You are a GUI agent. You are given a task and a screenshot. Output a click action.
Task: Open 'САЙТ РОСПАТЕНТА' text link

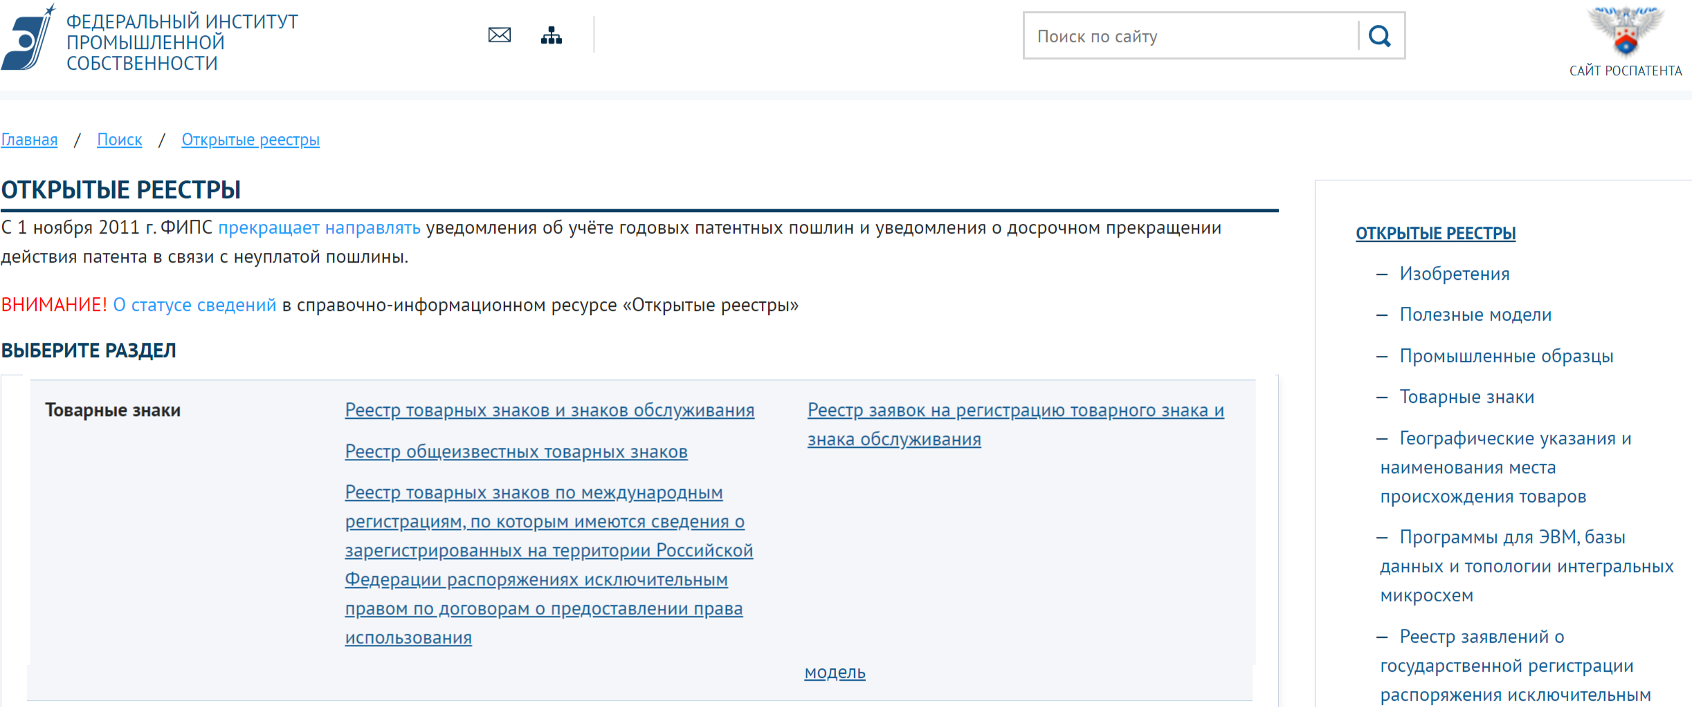click(x=1625, y=70)
